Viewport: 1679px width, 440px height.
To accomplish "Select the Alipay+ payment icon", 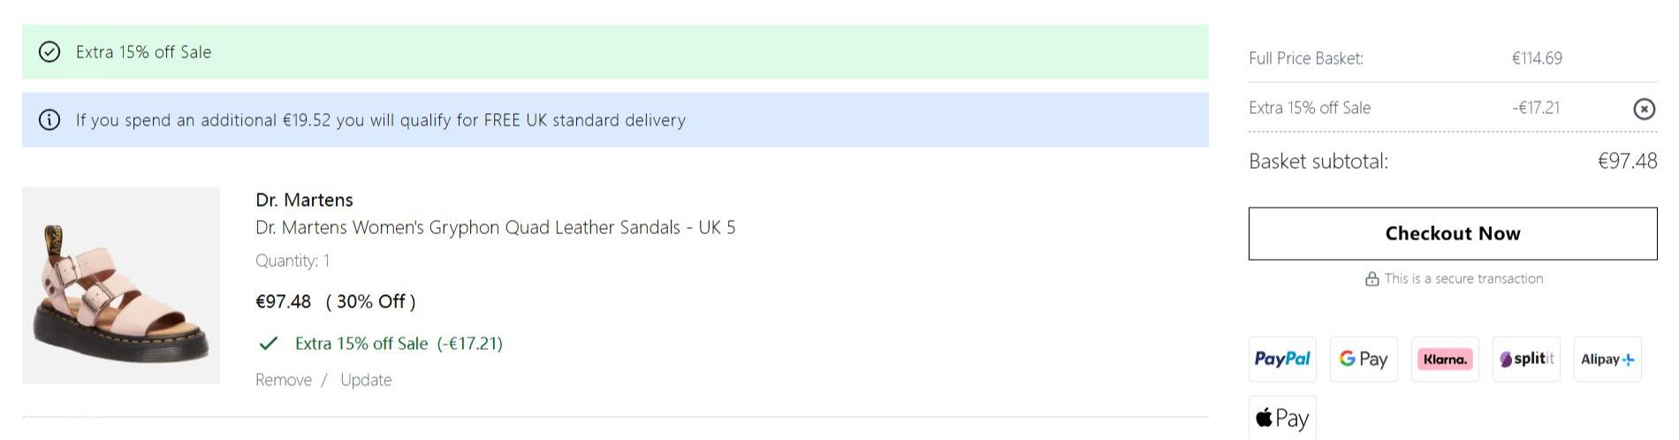I will [x=1607, y=359].
